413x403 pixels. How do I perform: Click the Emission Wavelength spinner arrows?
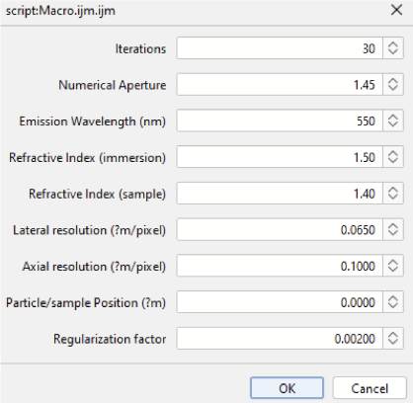(393, 121)
